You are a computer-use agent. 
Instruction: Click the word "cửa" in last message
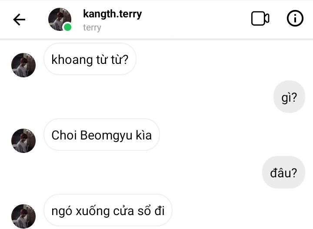point(123,211)
